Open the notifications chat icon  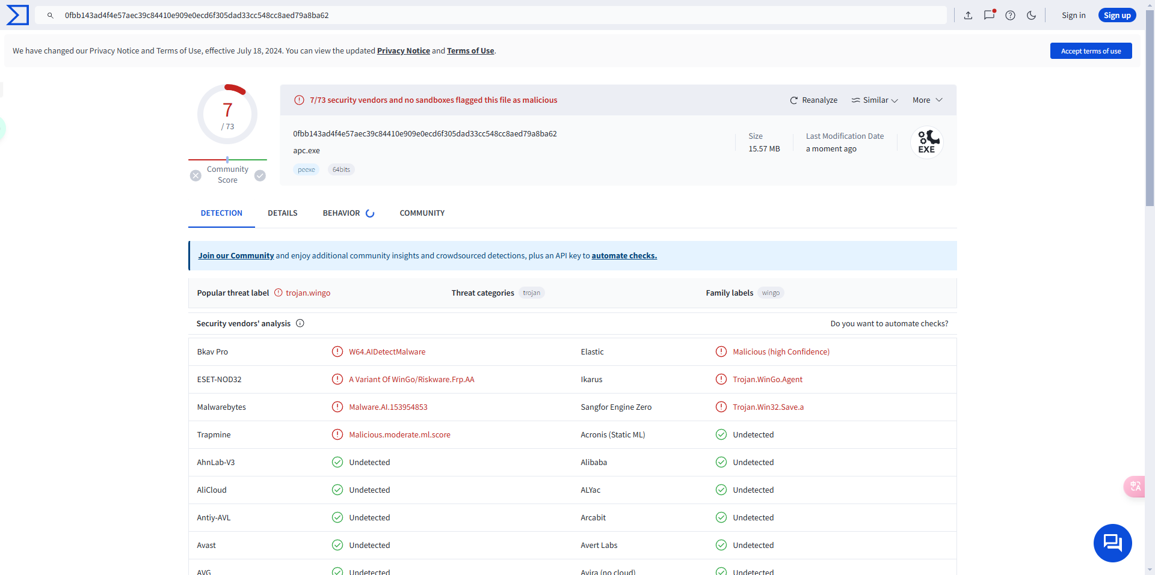point(989,15)
